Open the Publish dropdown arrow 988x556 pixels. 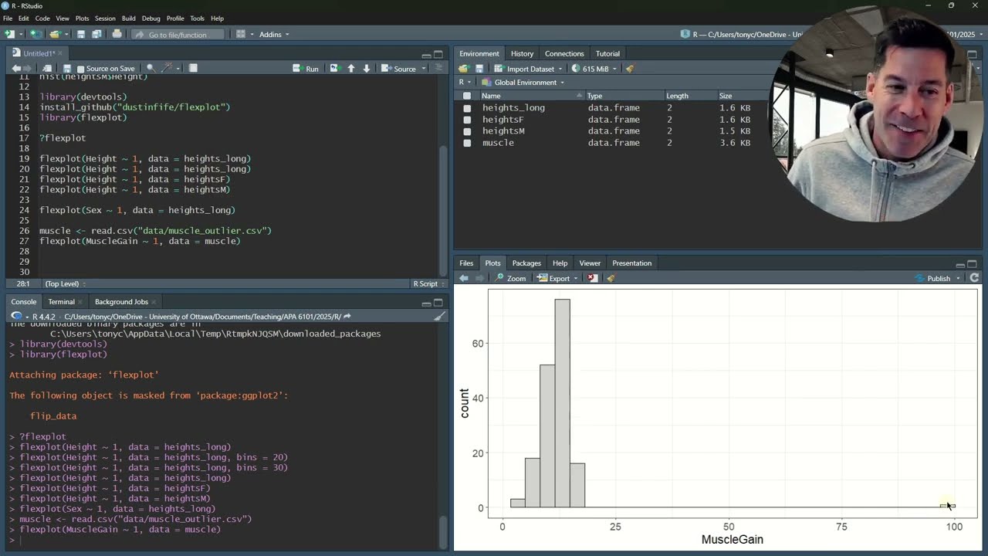point(958,278)
